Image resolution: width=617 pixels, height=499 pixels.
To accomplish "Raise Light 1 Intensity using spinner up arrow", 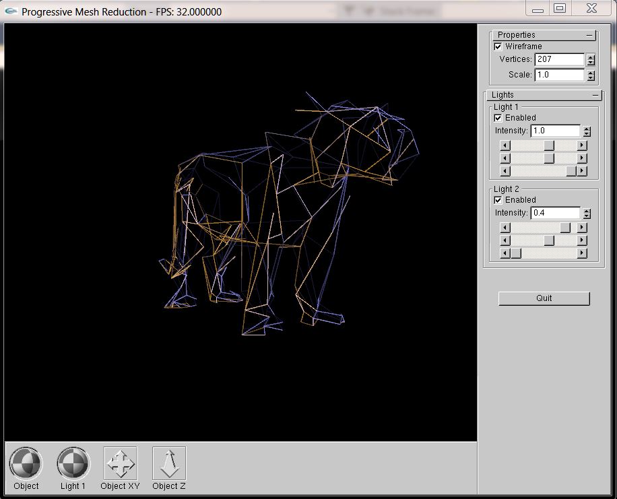I will click(x=587, y=129).
